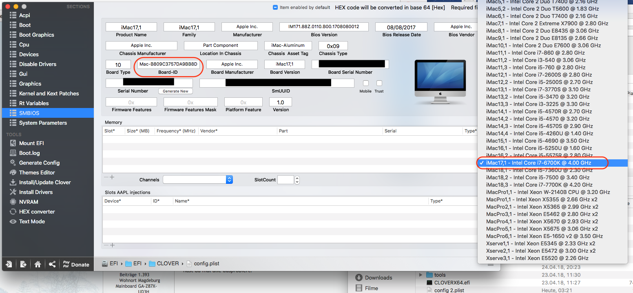Click the import configuration icon in bottom bar
Screen dimensions: 633x293
click(9, 264)
